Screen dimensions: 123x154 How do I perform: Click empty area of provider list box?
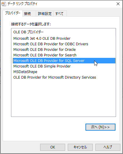pyautogui.click(x=63, y=98)
